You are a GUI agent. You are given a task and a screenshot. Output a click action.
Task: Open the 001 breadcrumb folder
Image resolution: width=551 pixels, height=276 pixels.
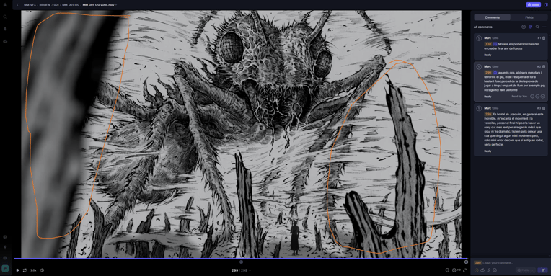pos(56,5)
